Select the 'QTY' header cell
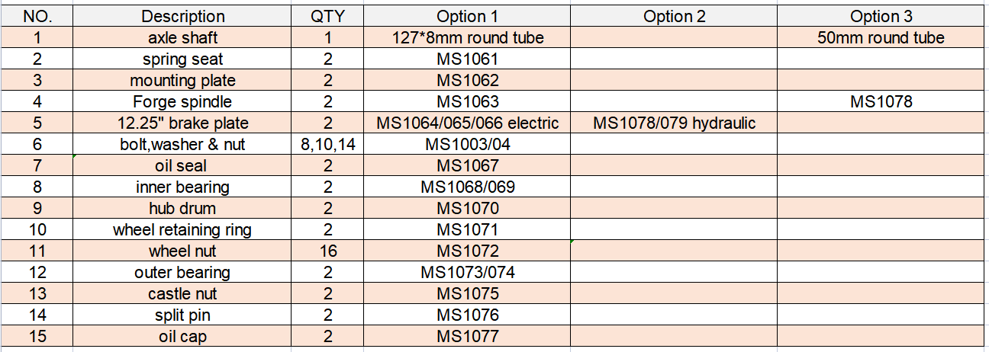The height and width of the screenshot is (352, 989). [x=328, y=16]
